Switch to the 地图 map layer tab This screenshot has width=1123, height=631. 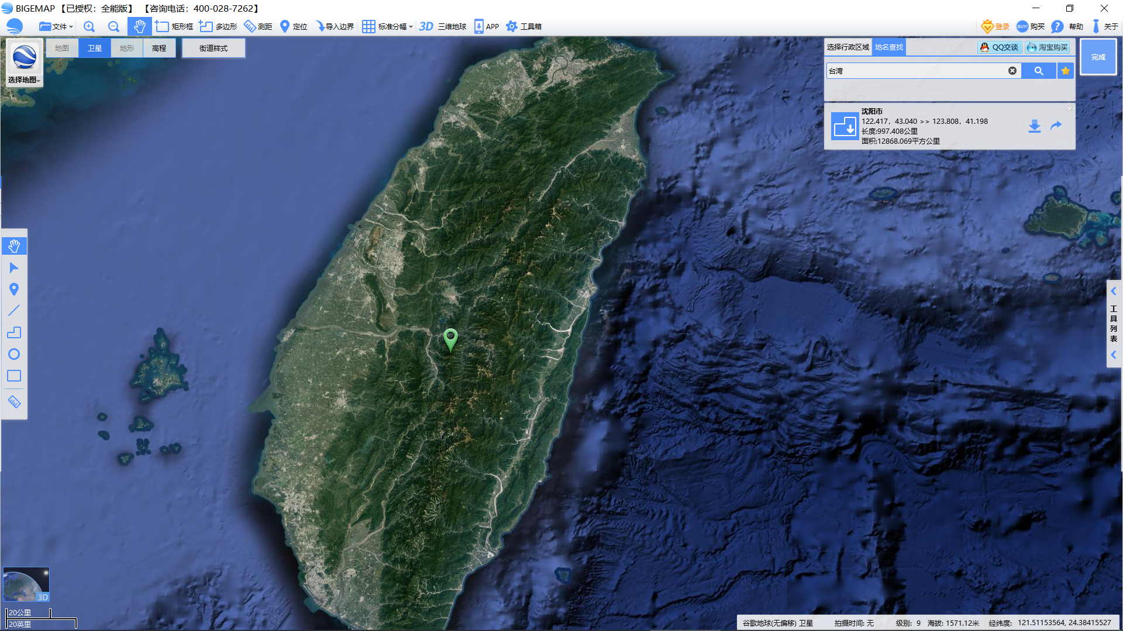[x=62, y=48]
